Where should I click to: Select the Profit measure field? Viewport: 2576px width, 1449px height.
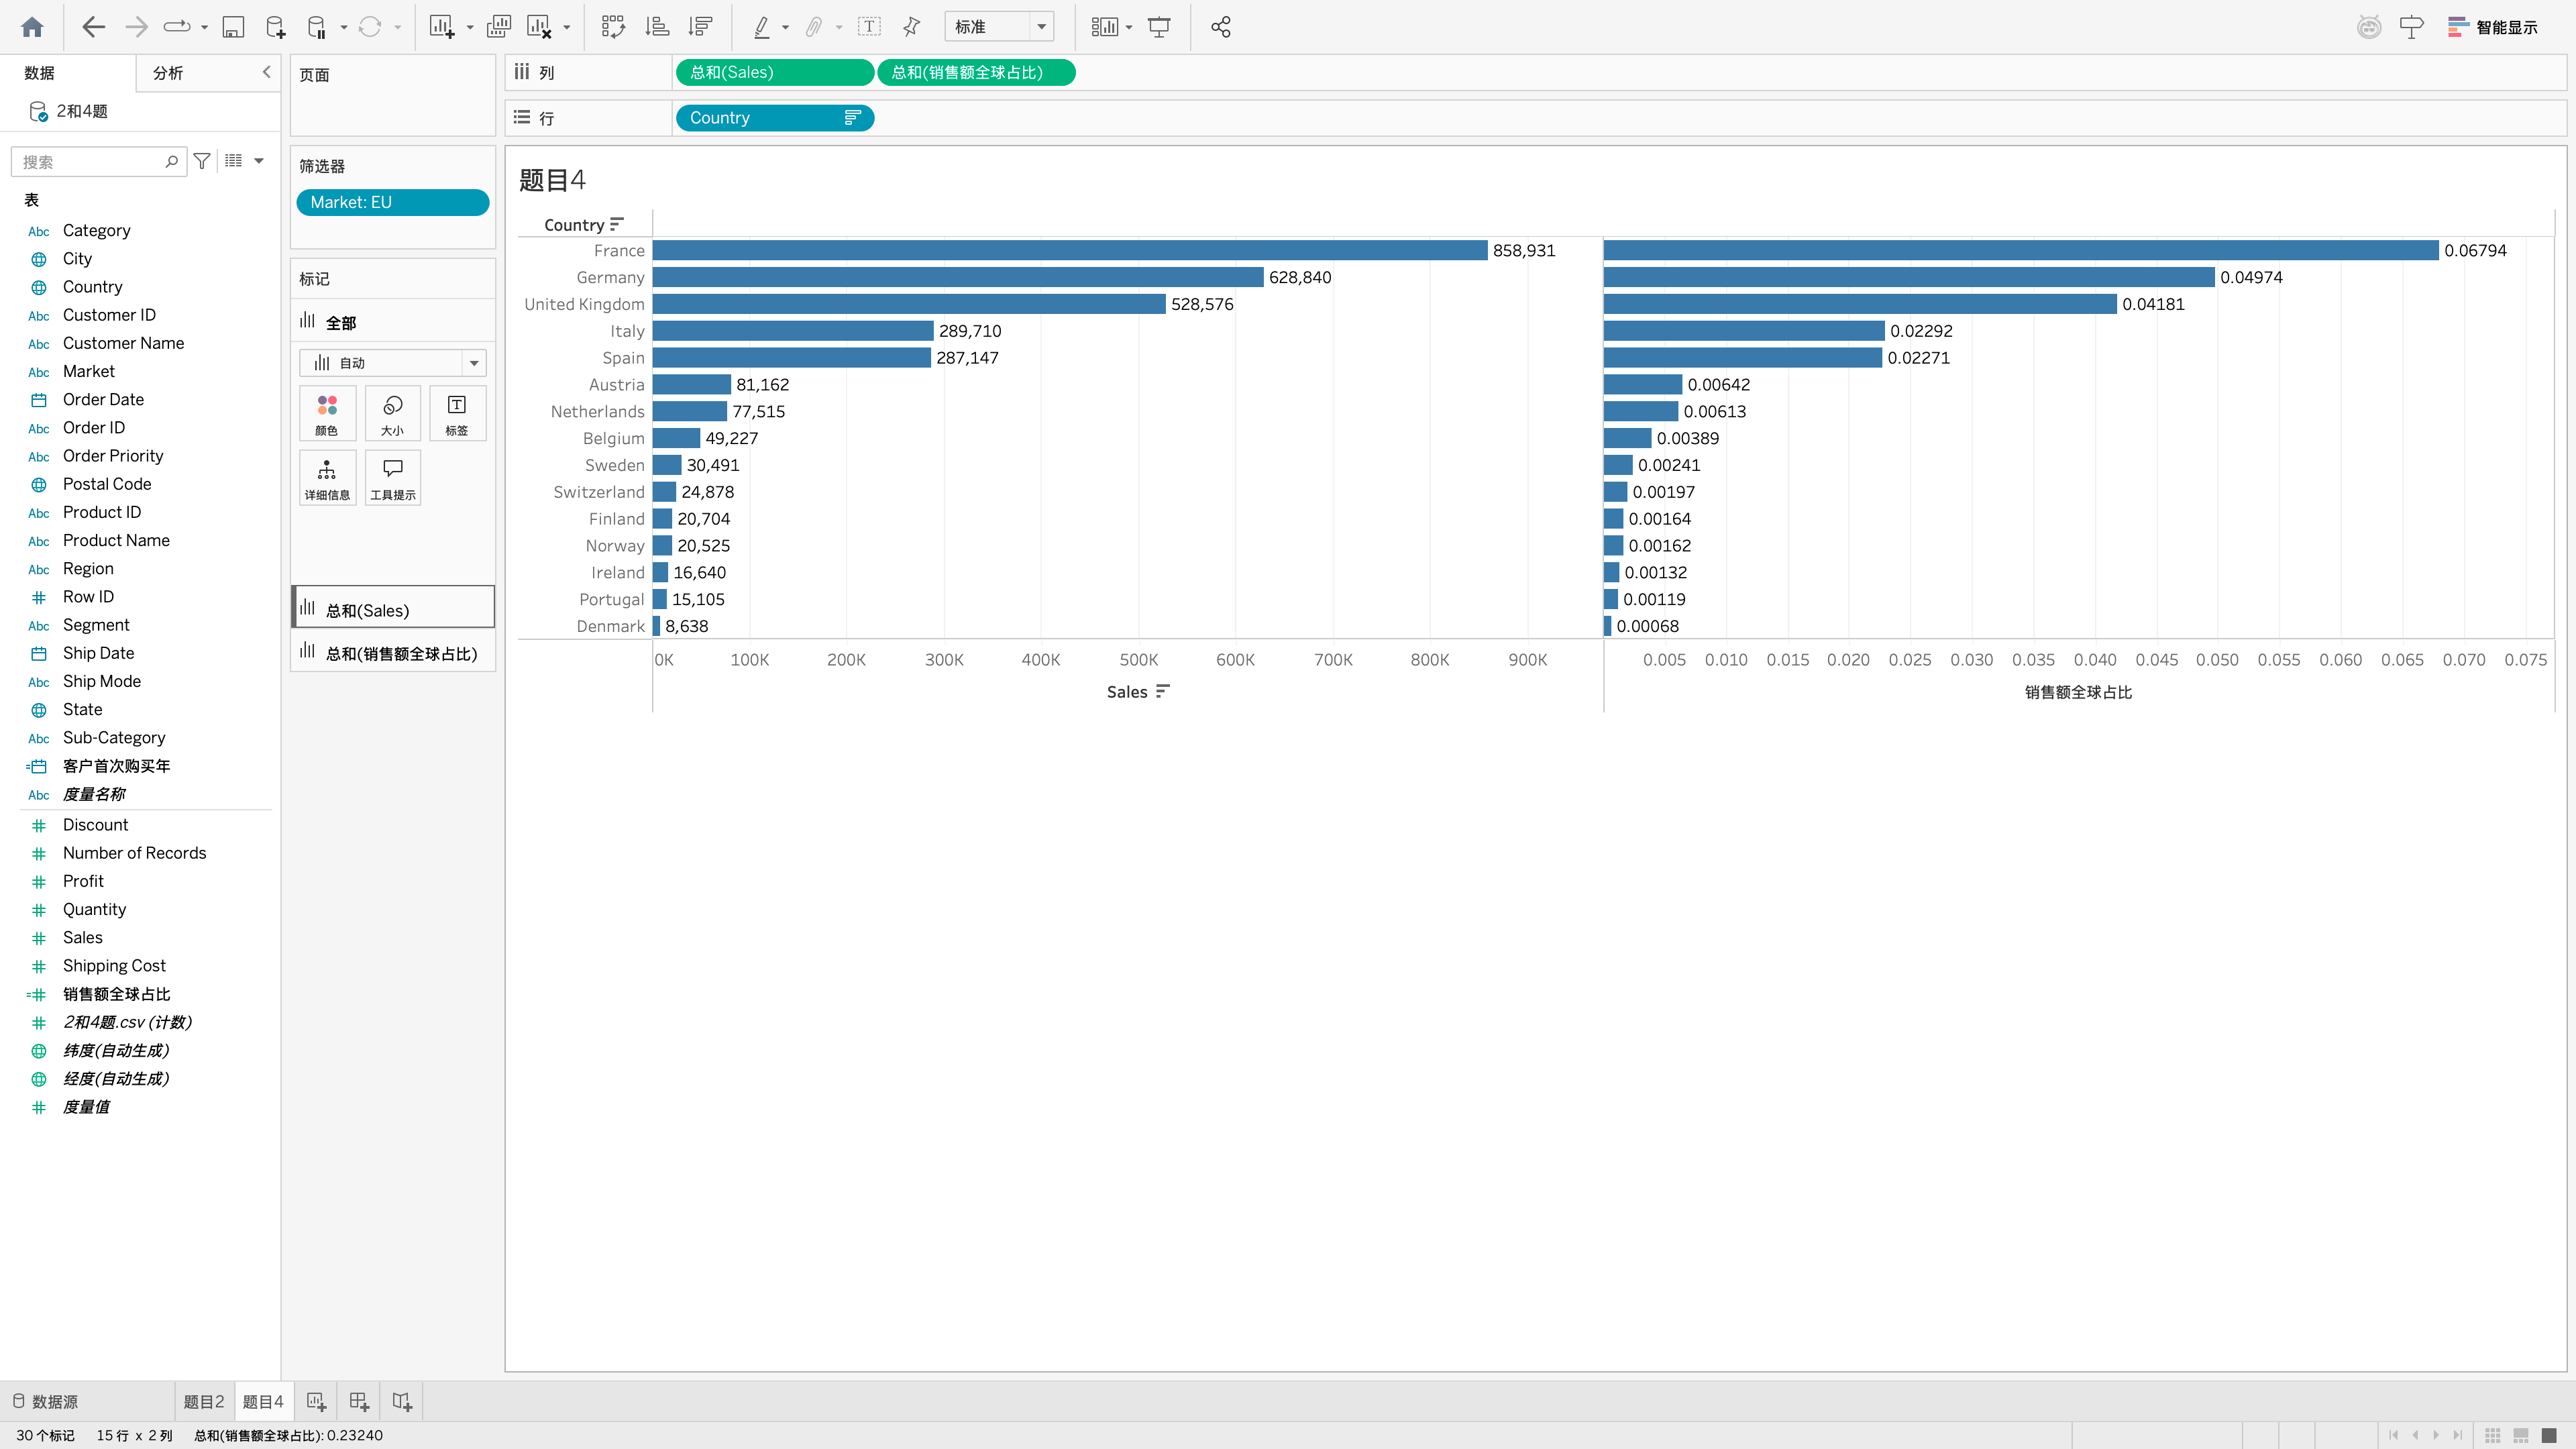pyautogui.click(x=83, y=881)
